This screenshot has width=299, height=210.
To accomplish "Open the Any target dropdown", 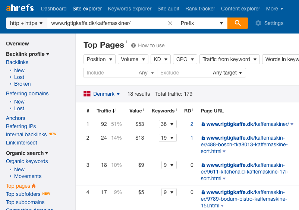I will click(227, 73).
